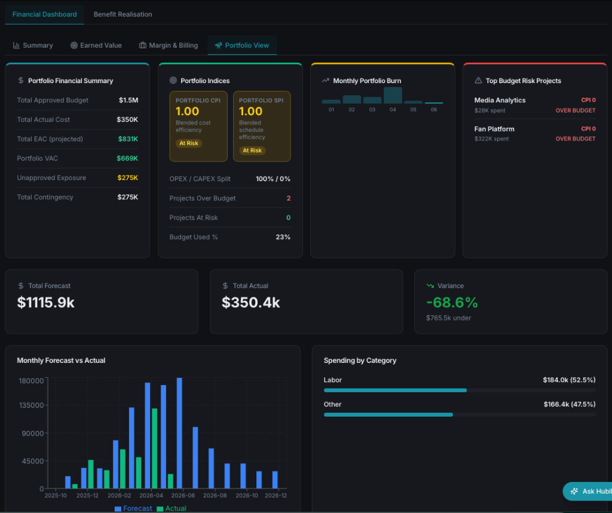The width and height of the screenshot is (612, 513).
Task: Open the Margin & Billing sub-tab
Action: (x=169, y=45)
